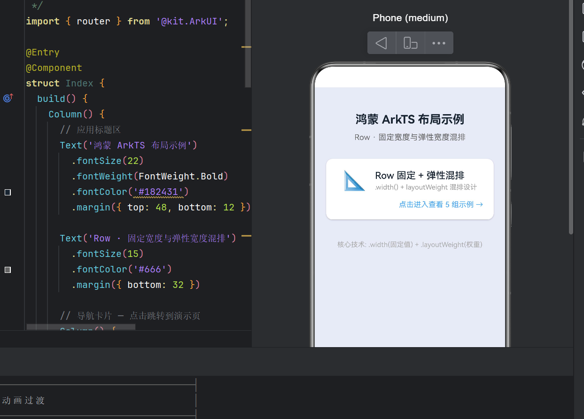Click the '.fontSize(22)' code line

click(x=107, y=161)
